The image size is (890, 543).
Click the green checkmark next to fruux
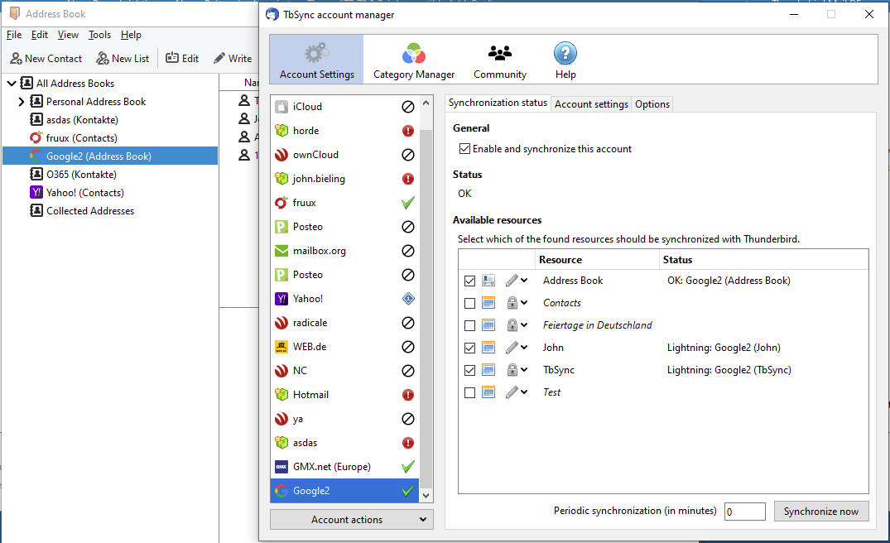pyautogui.click(x=407, y=203)
